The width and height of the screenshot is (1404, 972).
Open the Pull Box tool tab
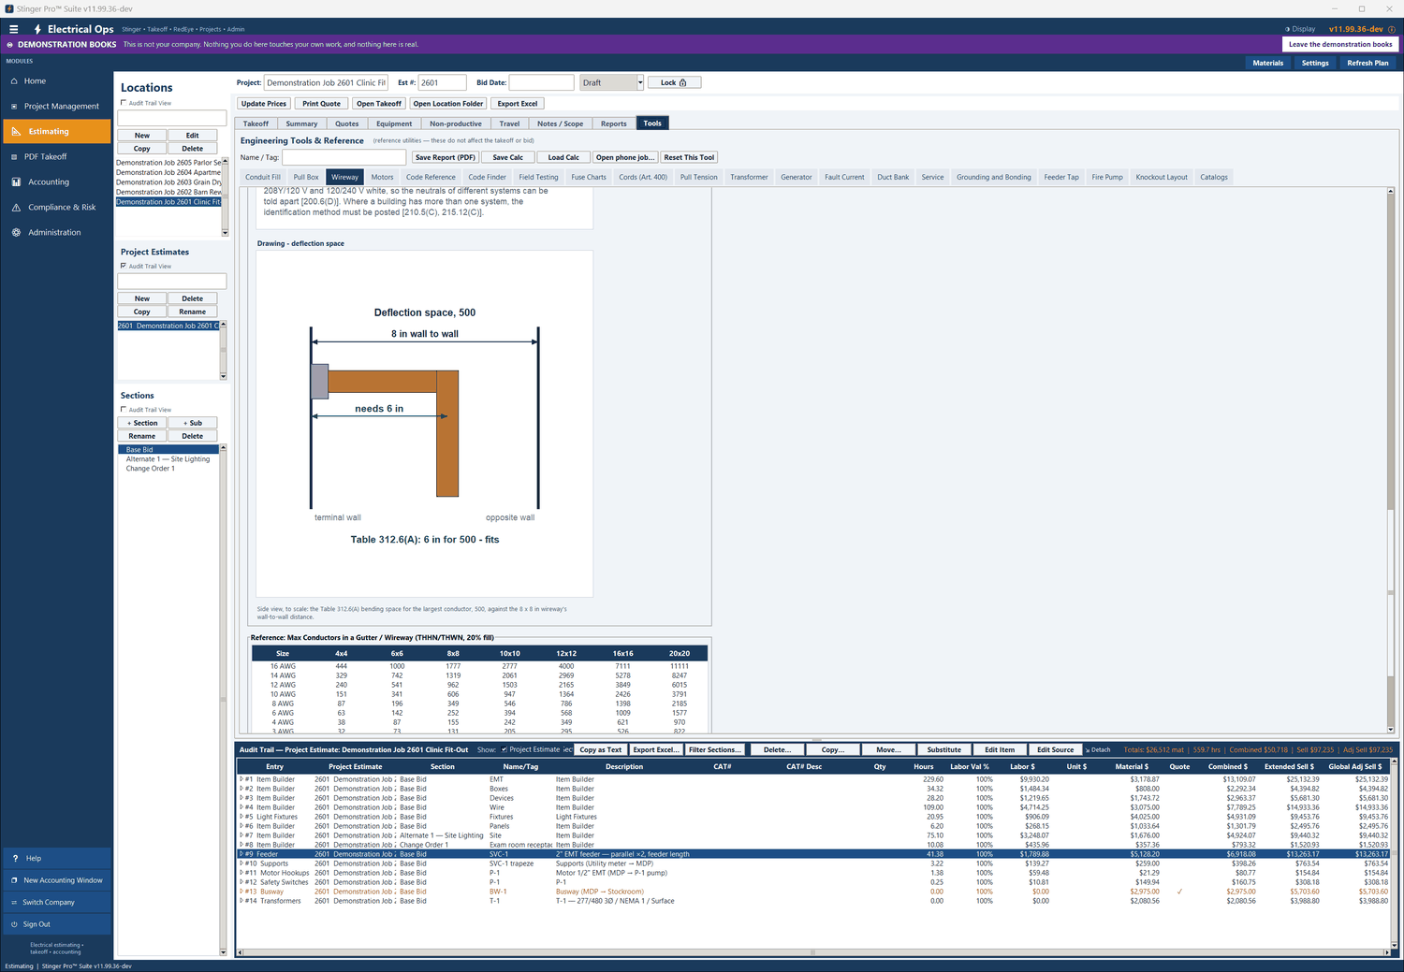point(306,177)
